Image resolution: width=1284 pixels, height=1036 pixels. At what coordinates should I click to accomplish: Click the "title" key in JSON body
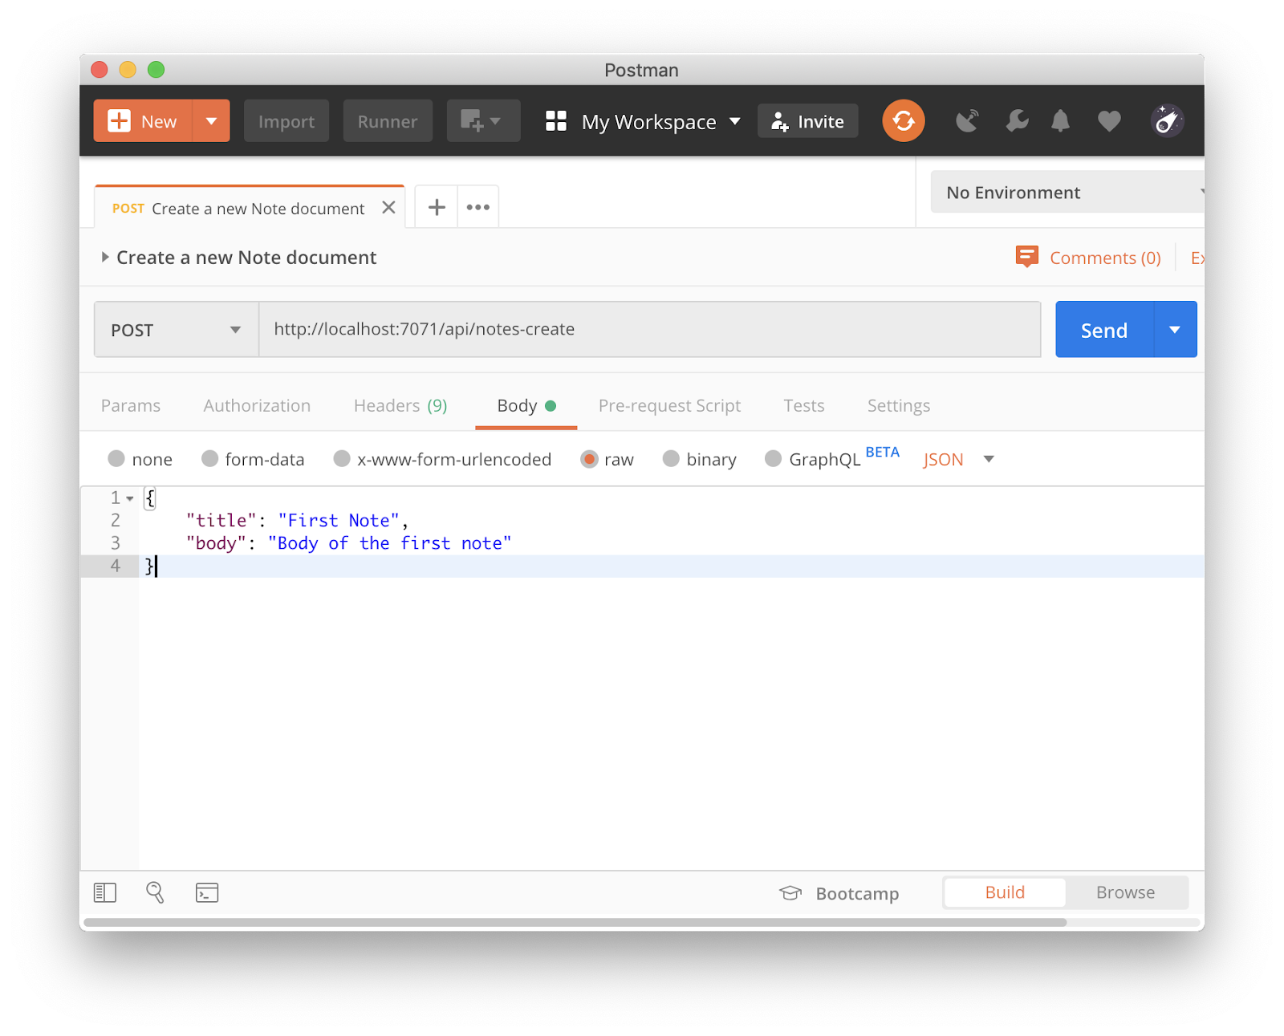221,521
